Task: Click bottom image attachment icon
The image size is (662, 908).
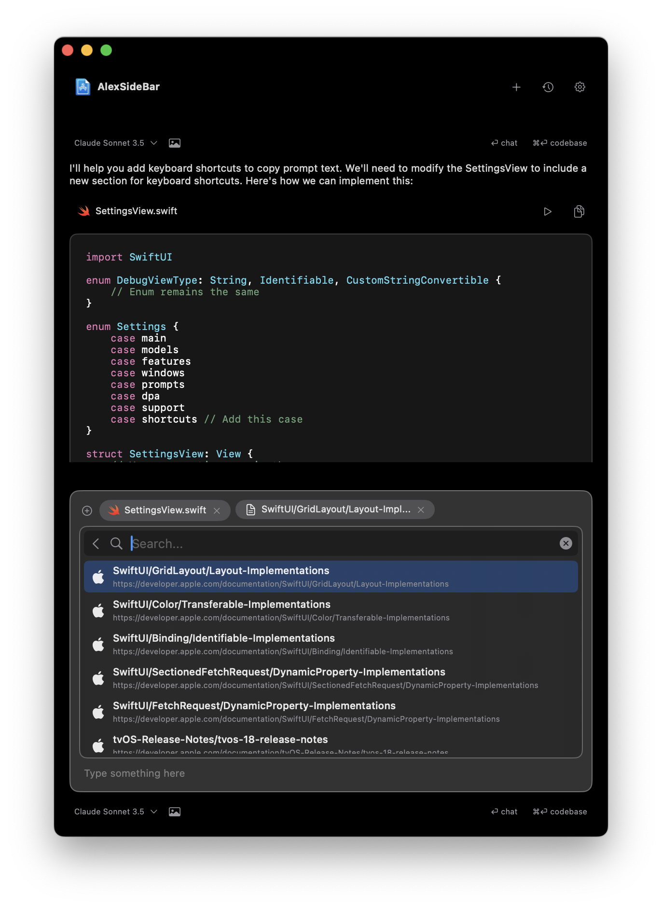Action: pos(175,812)
